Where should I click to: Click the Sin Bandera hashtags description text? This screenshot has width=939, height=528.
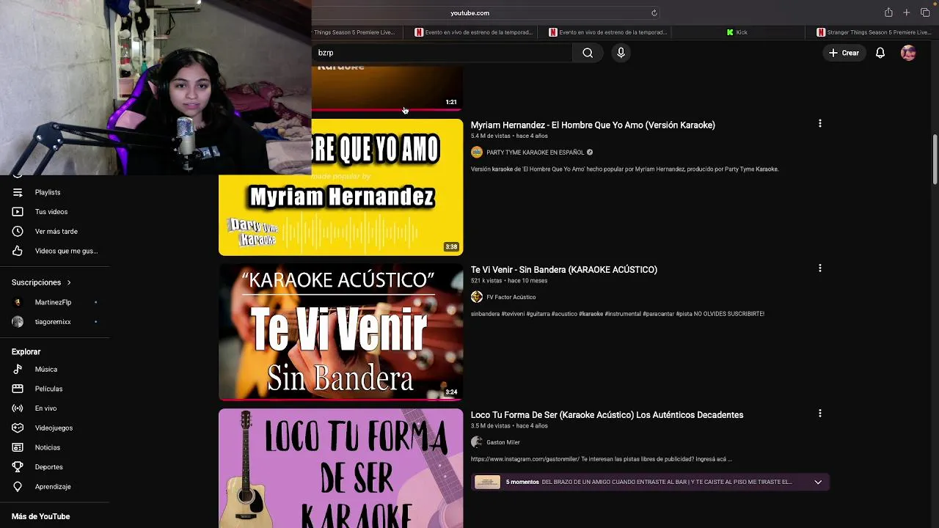[617, 314]
